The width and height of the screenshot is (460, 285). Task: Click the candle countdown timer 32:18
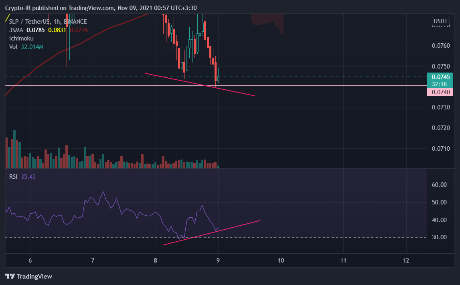coord(439,84)
